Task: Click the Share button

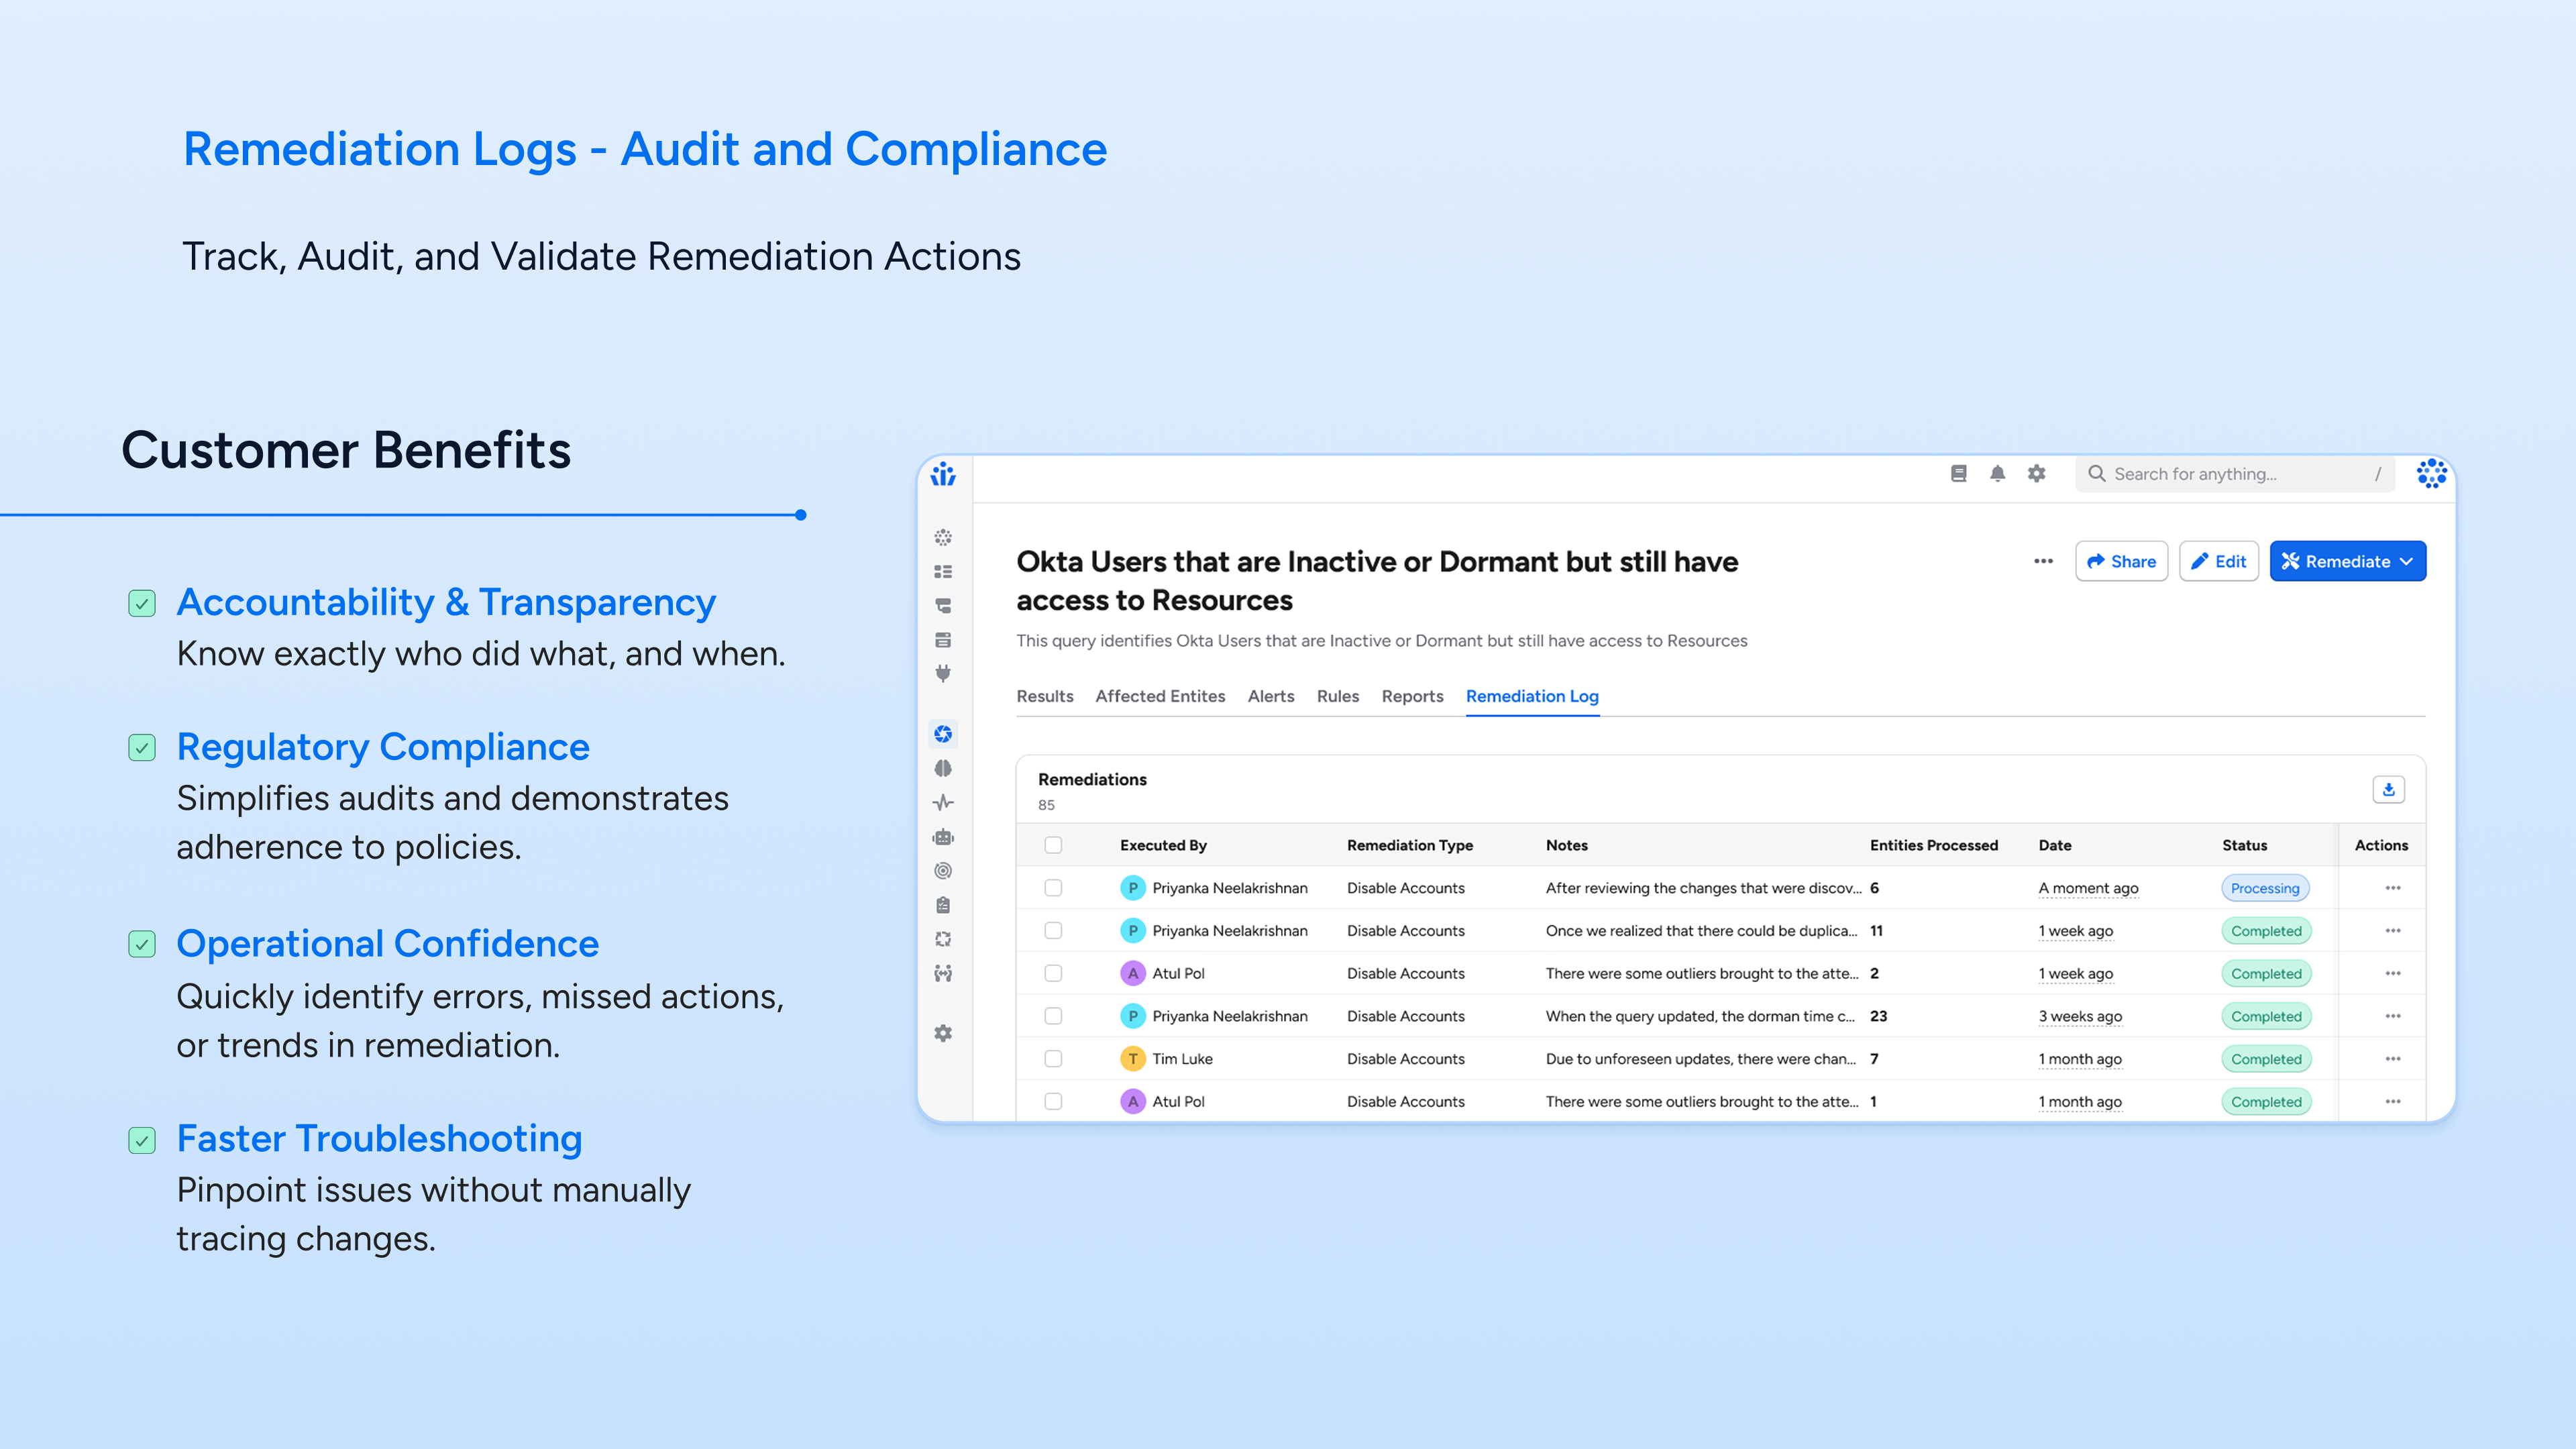Action: pyautogui.click(x=2121, y=562)
